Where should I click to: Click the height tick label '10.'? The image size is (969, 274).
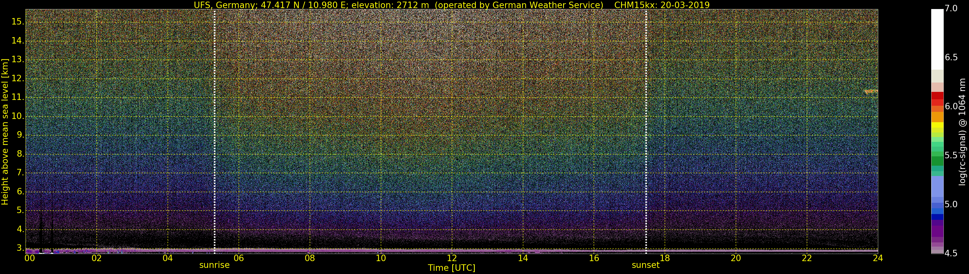click(18, 116)
